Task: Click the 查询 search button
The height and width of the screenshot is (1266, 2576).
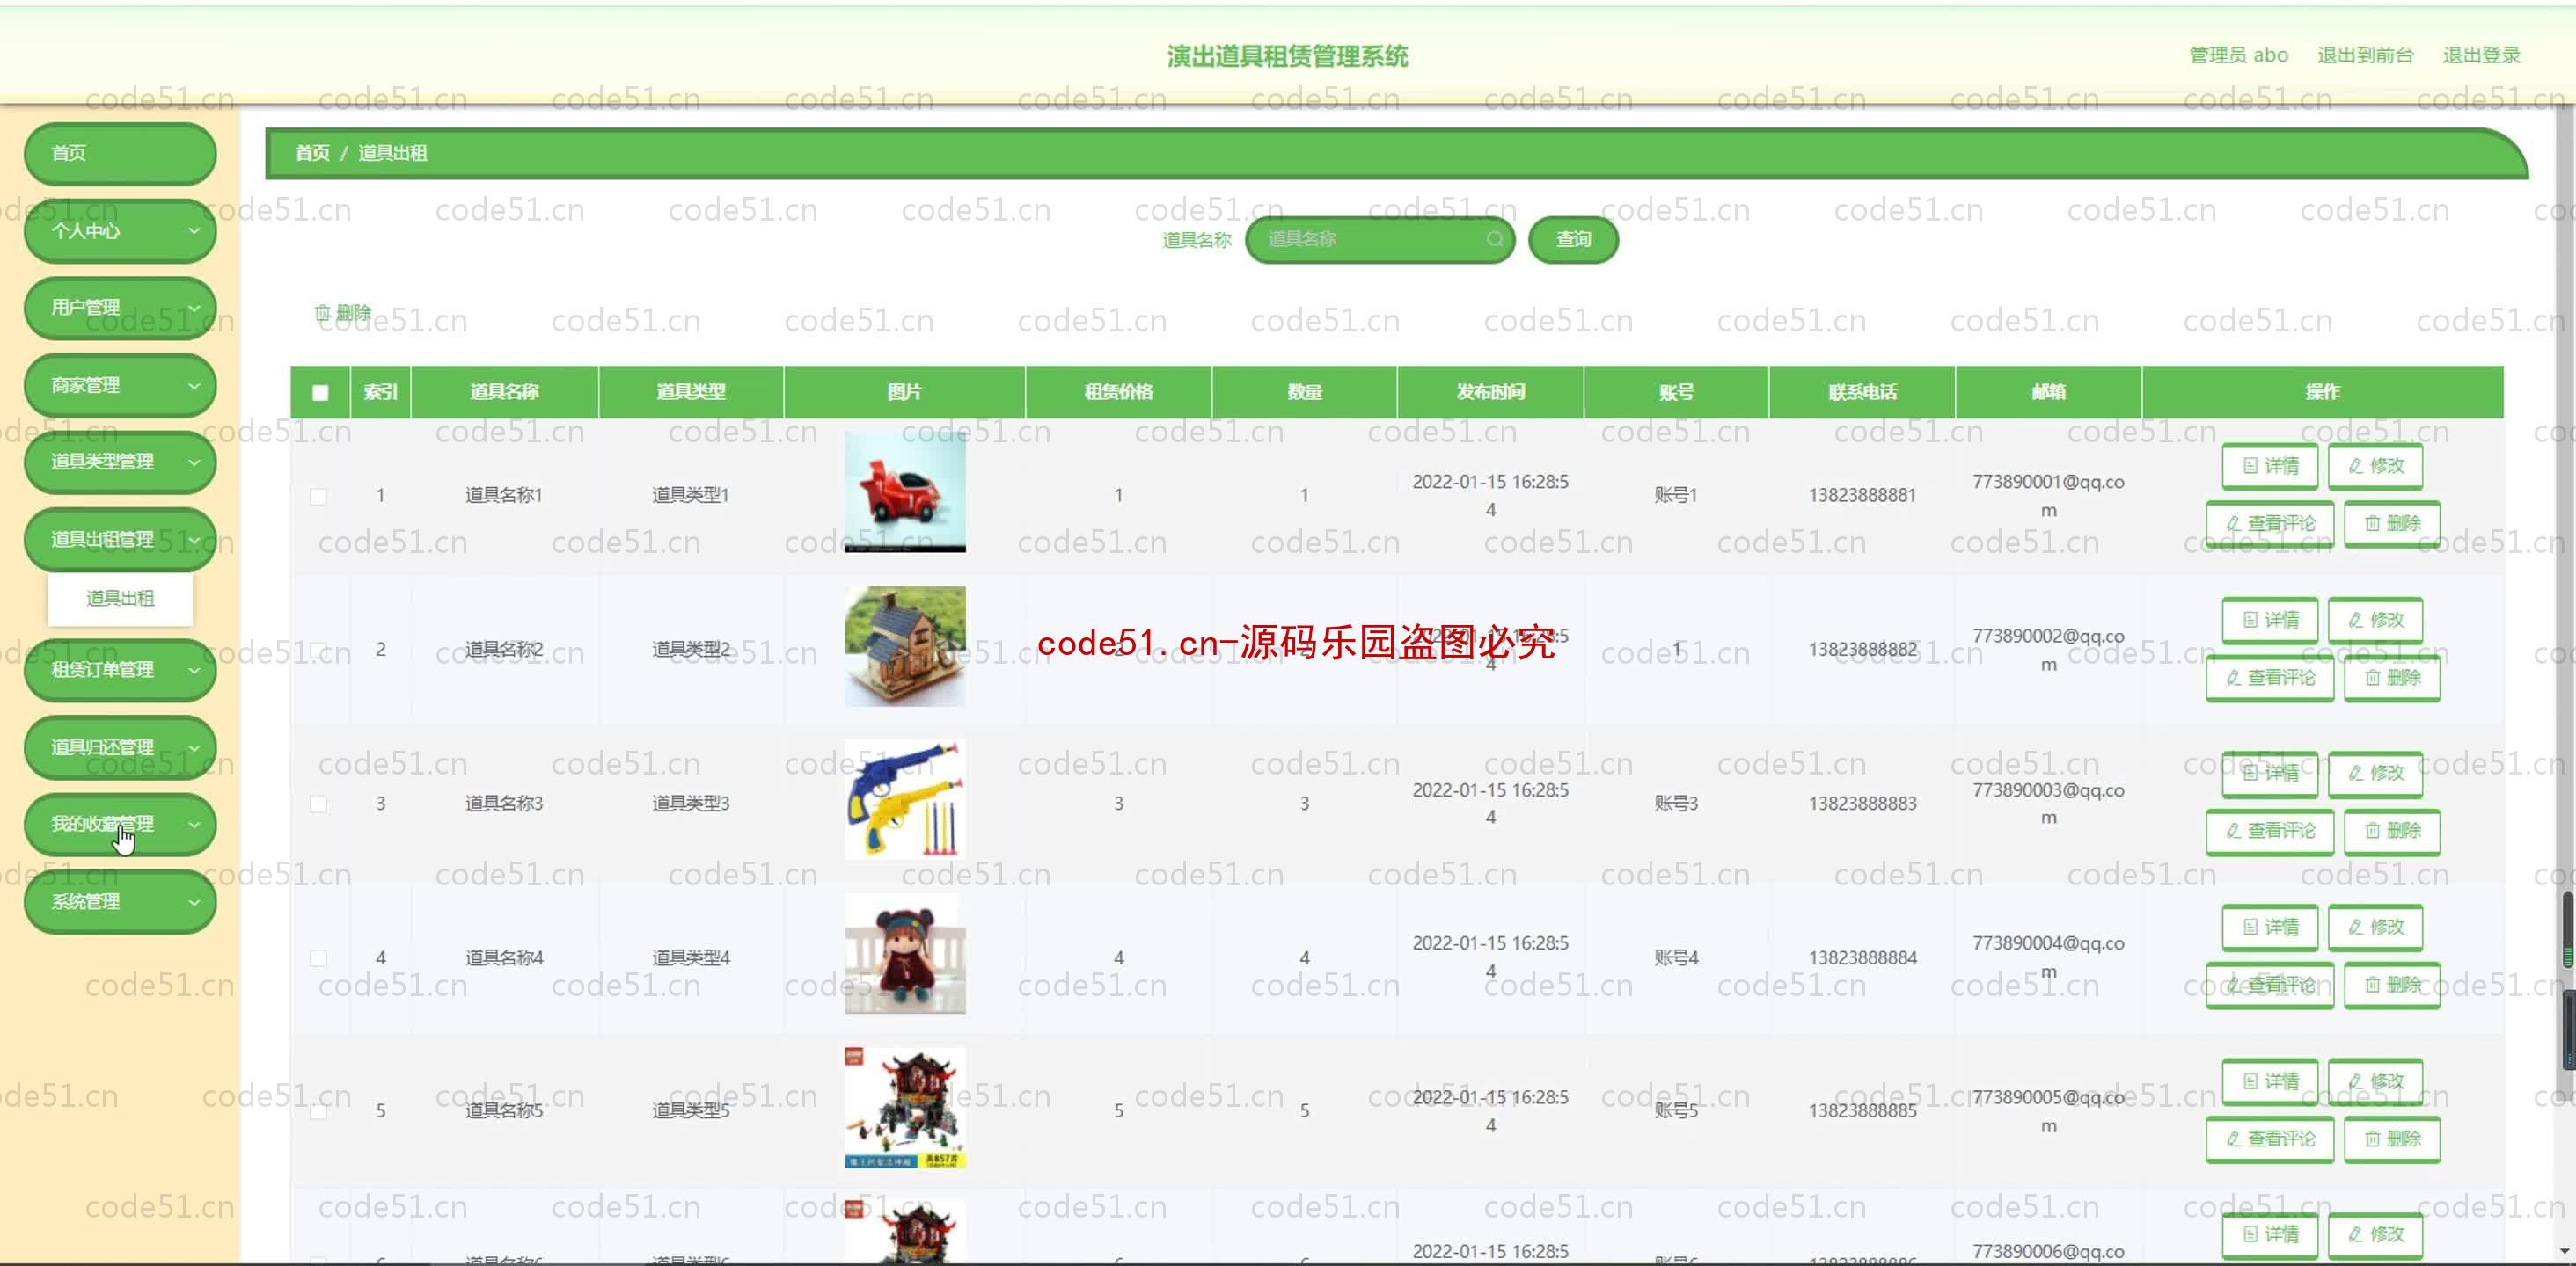Action: tap(1570, 238)
